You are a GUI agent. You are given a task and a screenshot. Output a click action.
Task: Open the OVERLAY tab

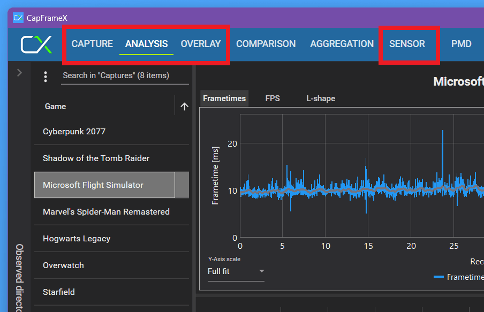click(x=201, y=44)
